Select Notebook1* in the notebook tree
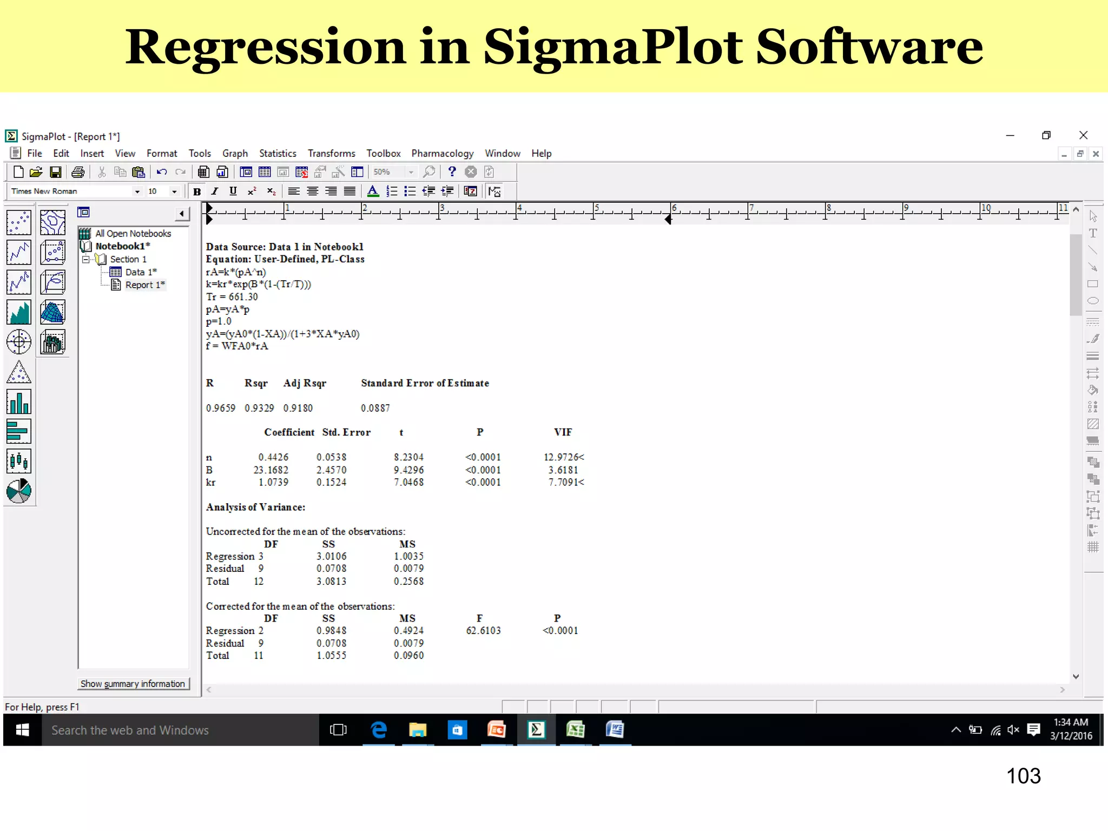 tap(123, 246)
